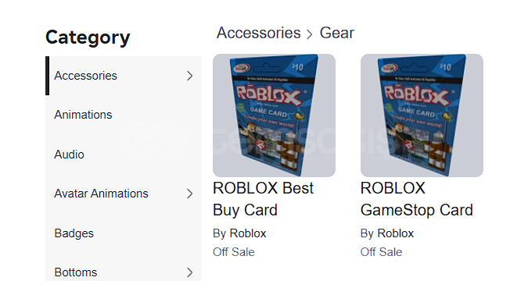Expand the Bottoms category chevron
This screenshot has height=281, width=528.
coord(190,272)
